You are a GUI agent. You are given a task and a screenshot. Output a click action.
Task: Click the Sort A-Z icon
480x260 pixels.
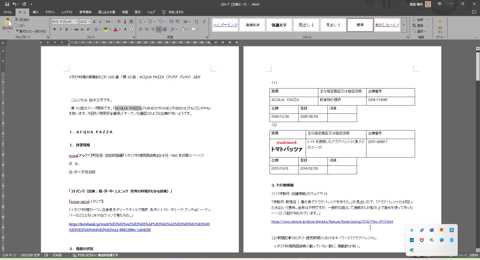[196, 21]
